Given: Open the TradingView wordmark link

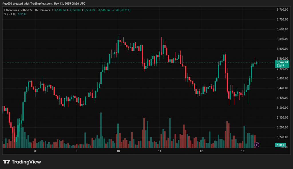Looking at the screenshot, I should point(26,162).
